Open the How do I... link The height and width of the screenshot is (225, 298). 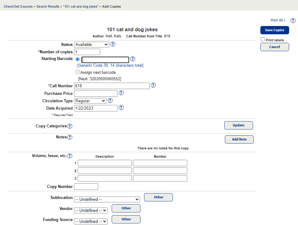point(279,20)
